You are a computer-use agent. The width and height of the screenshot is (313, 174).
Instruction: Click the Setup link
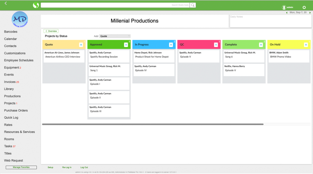coord(50,167)
